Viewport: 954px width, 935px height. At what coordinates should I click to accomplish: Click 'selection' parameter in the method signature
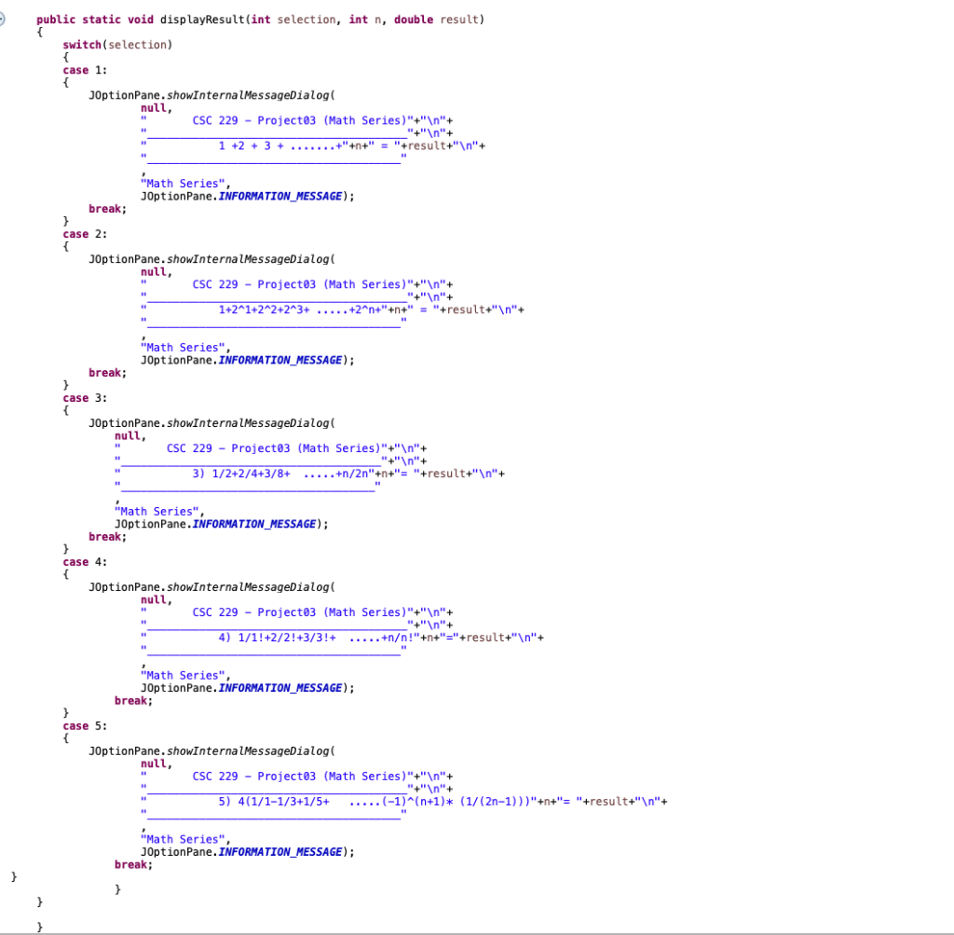click(x=306, y=20)
